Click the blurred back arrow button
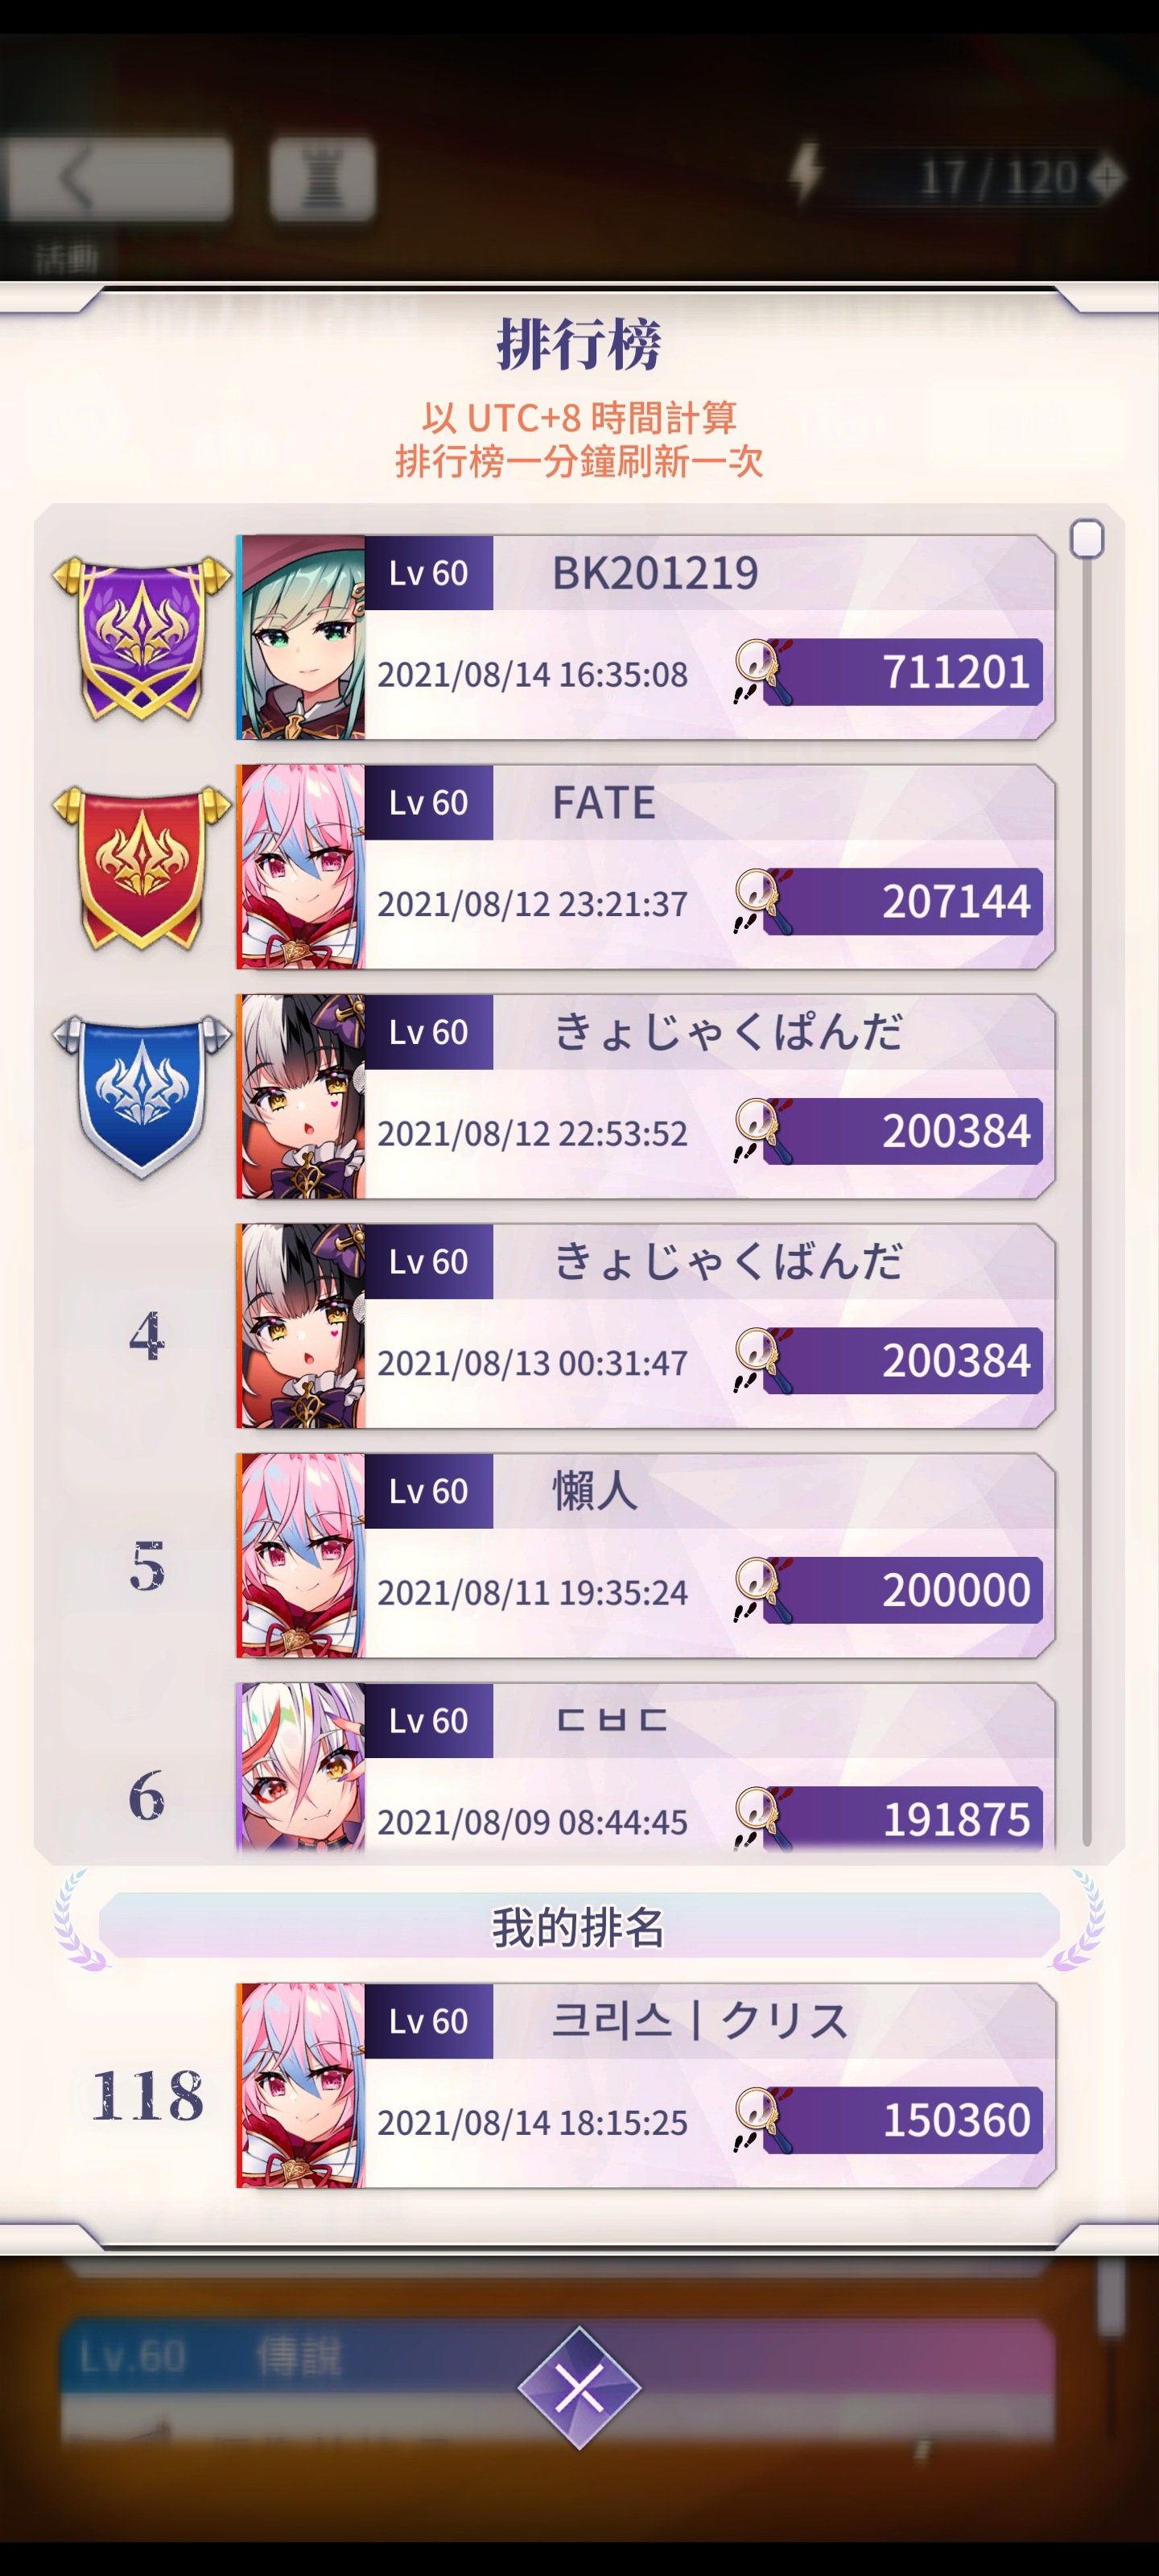This screenshot has width=1159, height=2576. point(119,179)
